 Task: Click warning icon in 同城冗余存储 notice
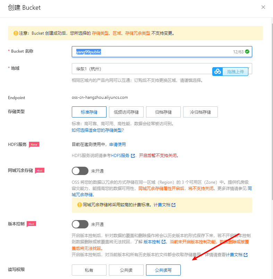pyautogui.click(x=79, y=205)
